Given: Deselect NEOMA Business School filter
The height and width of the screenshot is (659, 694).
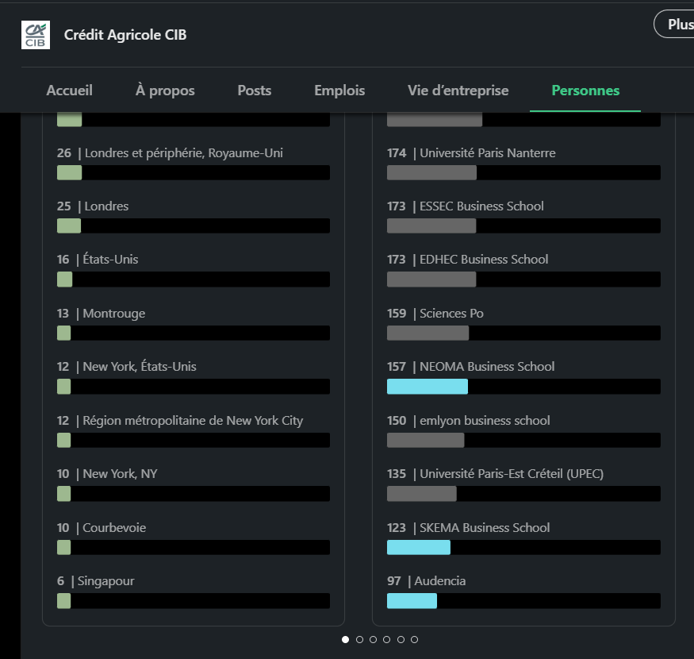Looking at the screenshot, I should tap(523, 376).
